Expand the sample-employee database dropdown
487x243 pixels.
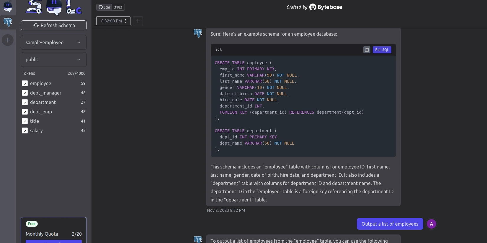pyautogui.click(x=54, y=42)
